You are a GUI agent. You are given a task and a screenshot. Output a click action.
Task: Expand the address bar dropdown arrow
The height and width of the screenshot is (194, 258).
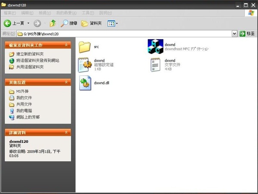pyautogui.click(x=235, y=34)
